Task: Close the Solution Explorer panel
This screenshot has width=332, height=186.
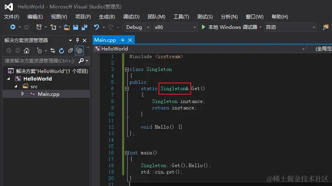Action: point(85,40)
